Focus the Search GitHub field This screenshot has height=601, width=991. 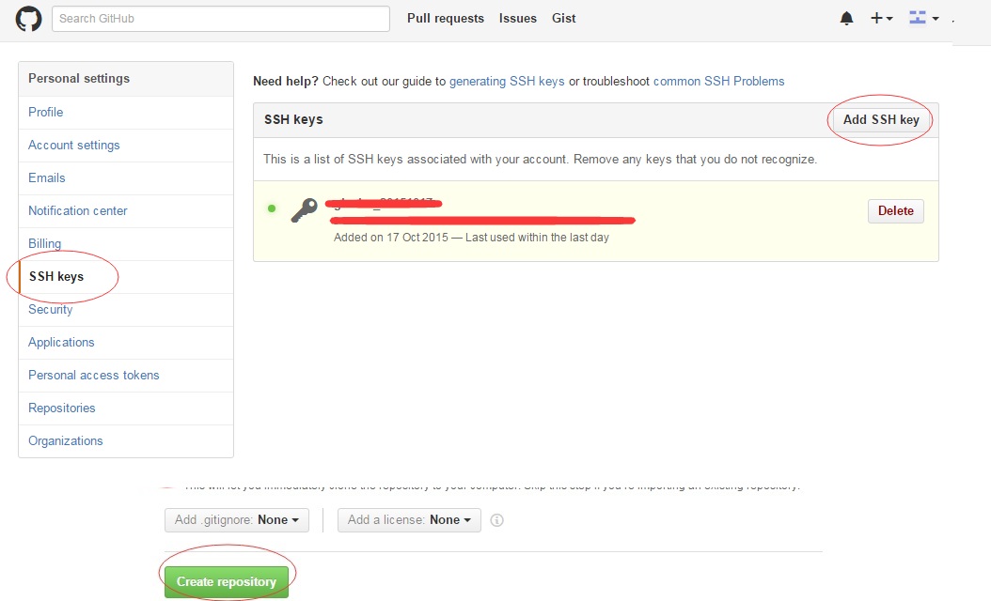pyautogui.click(x=221, y=18)
